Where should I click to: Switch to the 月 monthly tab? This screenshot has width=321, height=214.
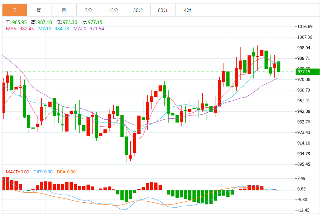coord(64,10)
